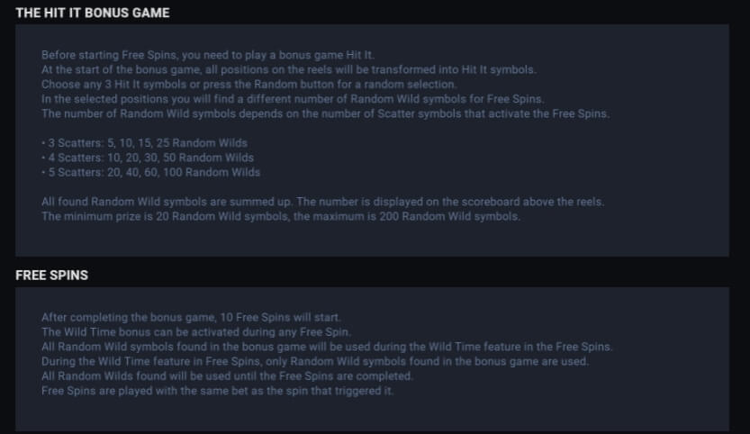The image size is (750, 434).
Task: Click the "In the selected positions" sentence
Action: 292,99
